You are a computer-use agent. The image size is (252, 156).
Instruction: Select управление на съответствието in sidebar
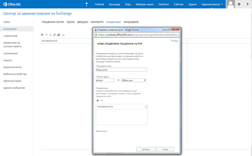12,45
